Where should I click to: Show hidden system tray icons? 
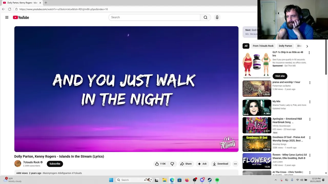click(276, 180)
